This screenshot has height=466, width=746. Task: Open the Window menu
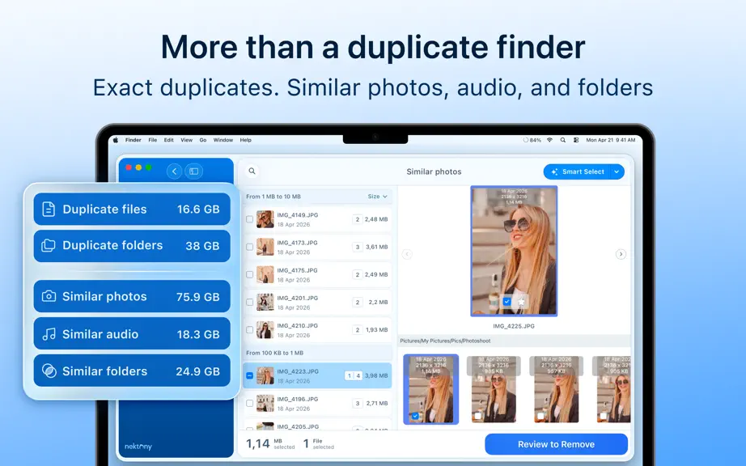[223, 140]
